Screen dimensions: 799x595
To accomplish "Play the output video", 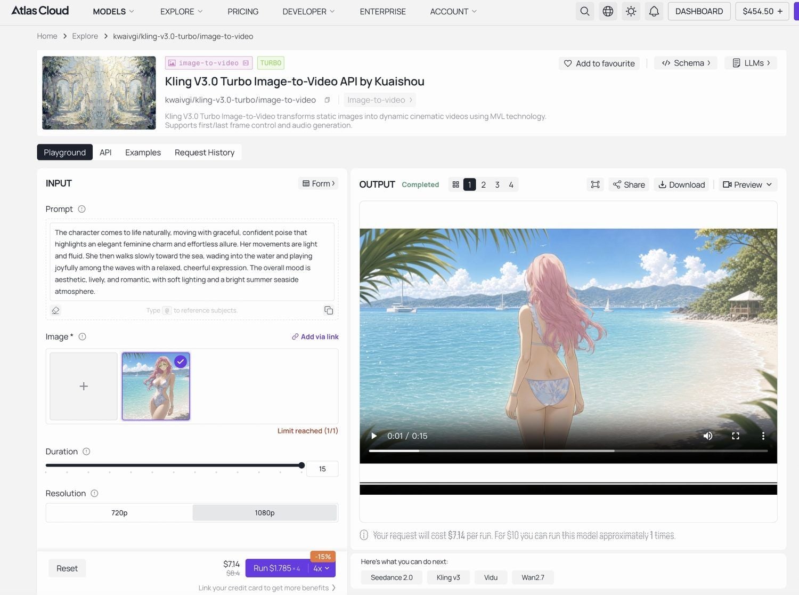I will pos(374,436).
